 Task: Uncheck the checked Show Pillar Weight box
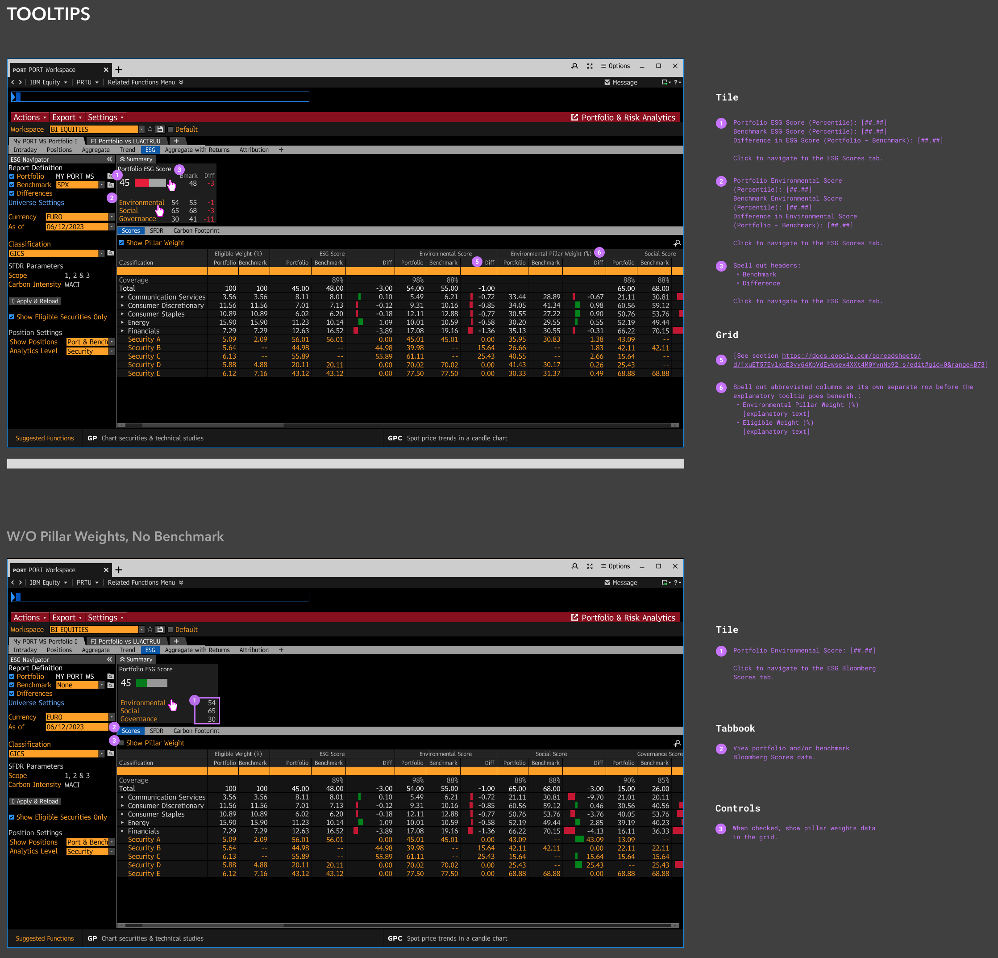click(x=121, y=243)
